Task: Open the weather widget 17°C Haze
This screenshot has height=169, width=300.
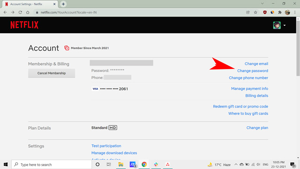Action: (219, 164)
